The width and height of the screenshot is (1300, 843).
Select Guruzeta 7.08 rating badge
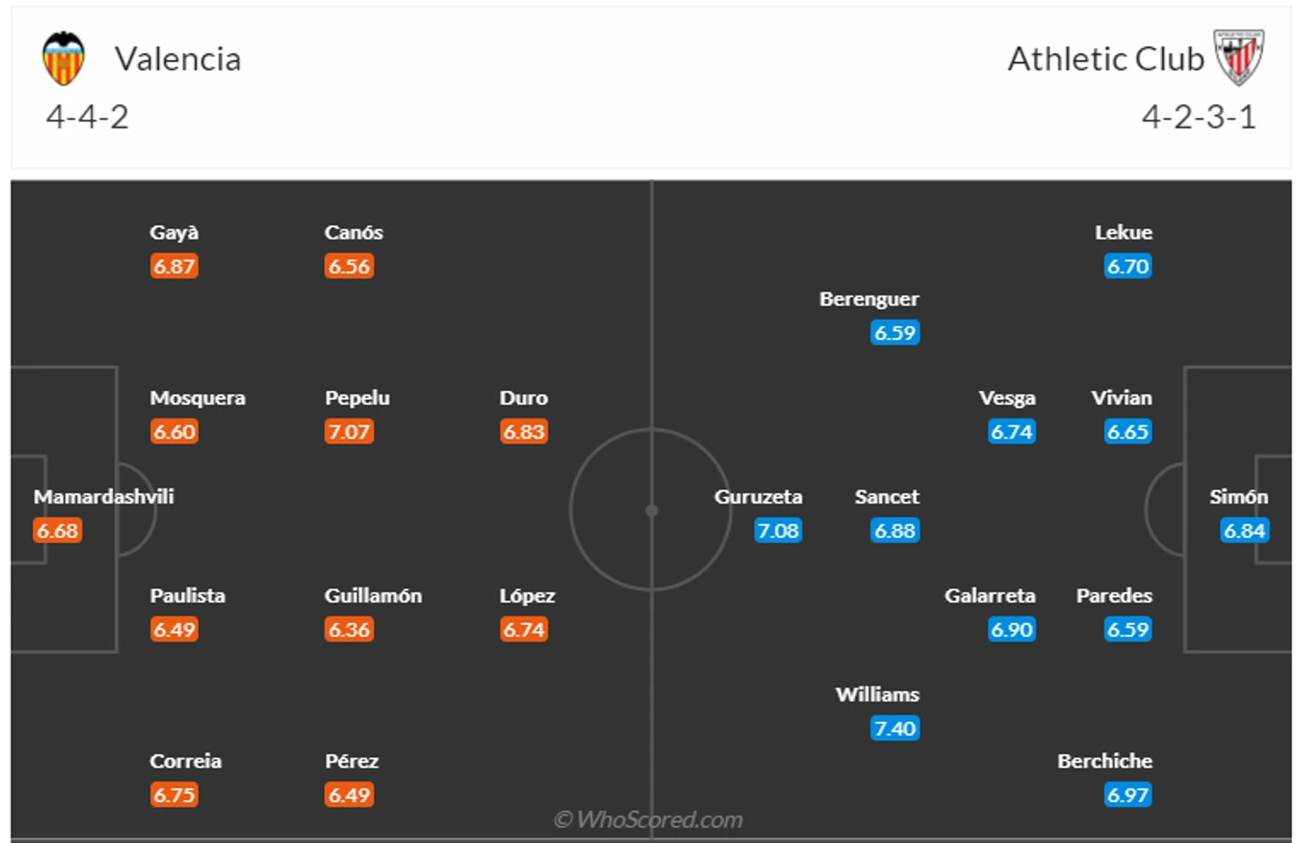coord(778,531)
